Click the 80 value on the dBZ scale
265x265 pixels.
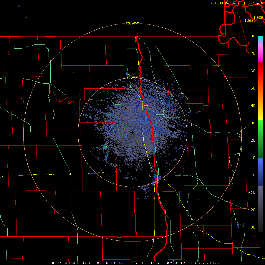[253, 36]
